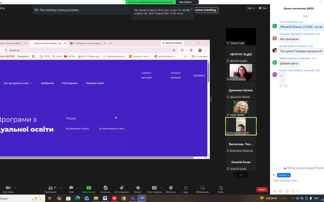Click the Leave meeting button
Viewport: 324px width, 202px height.
(x=205, y=10)
